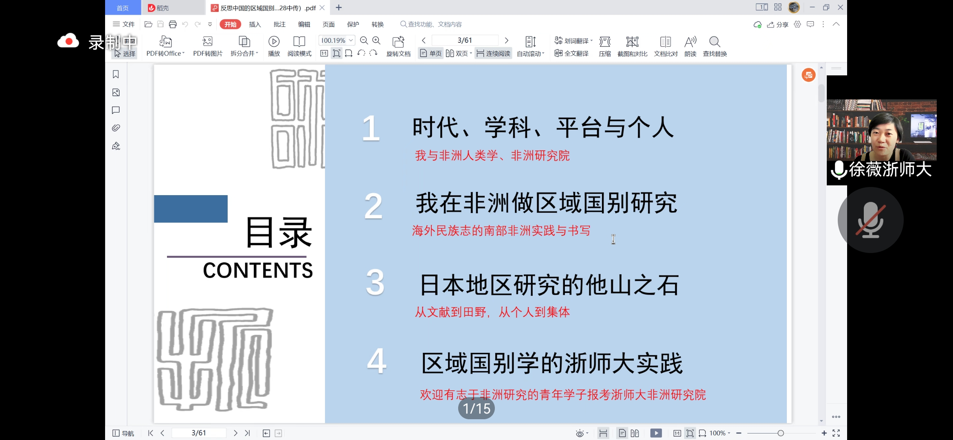
Task: Click the page number field 3/61
Action: [465, 40]
